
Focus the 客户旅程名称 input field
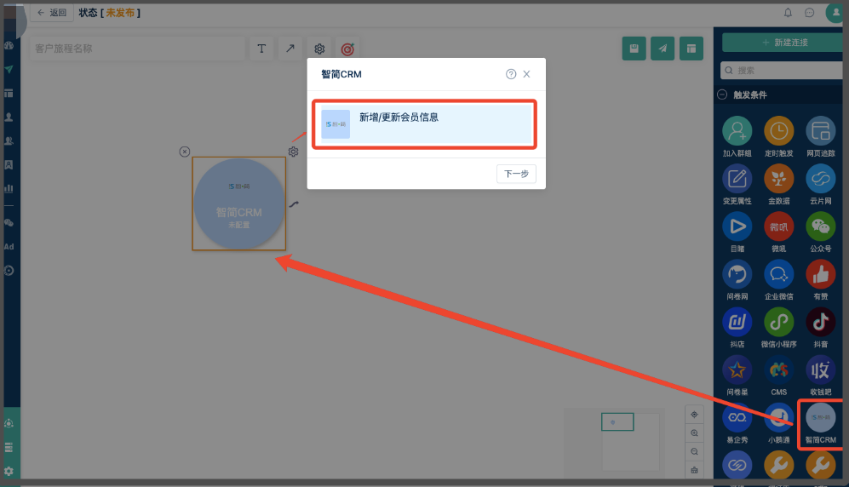click(x=137, y=49)
